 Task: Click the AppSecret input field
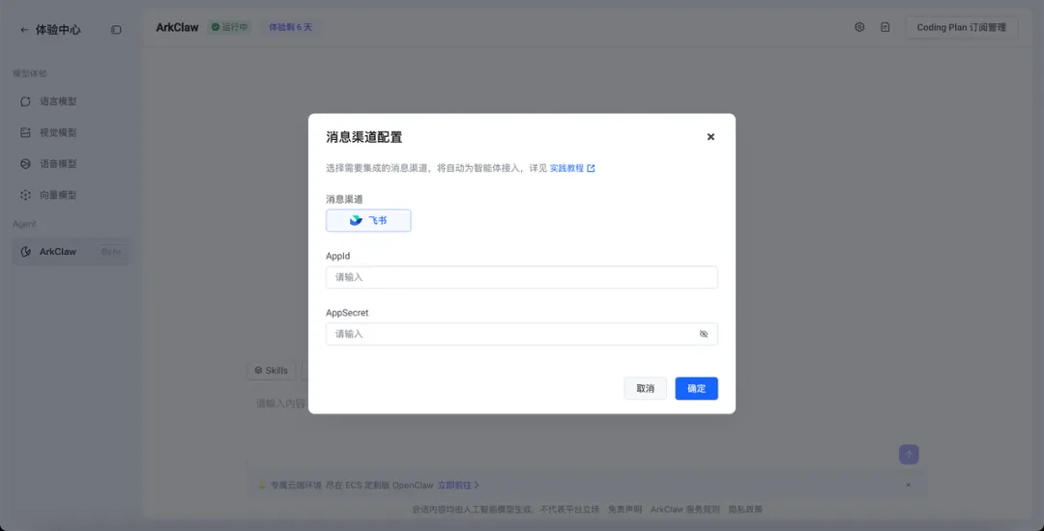click(x=521, y=334)
